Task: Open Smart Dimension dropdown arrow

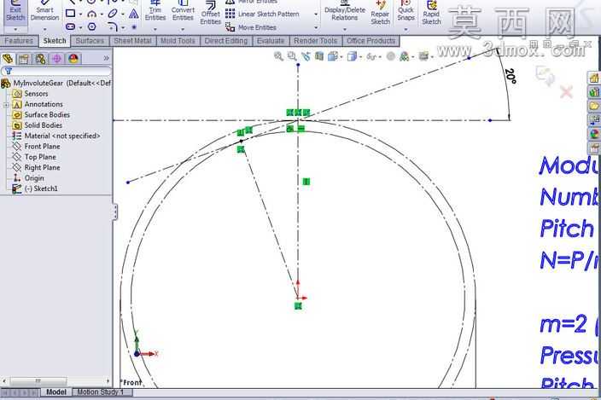Action: (44, 29)
